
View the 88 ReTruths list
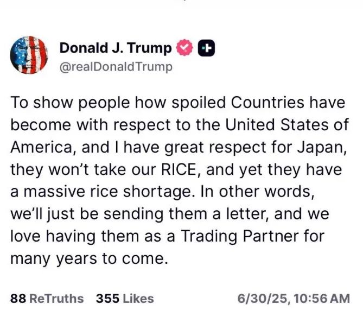click(47, 299)
